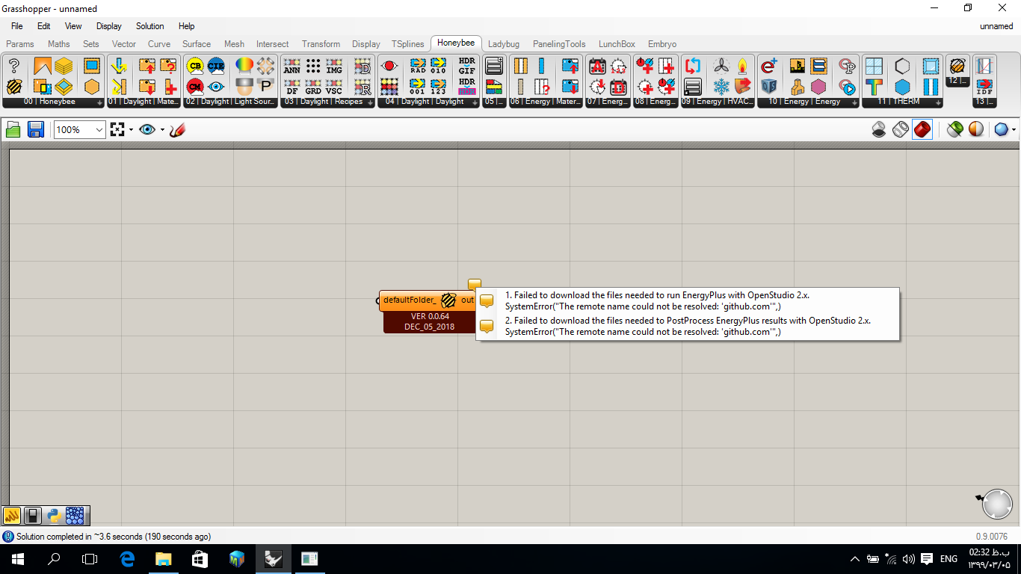1021x574 pixels.
Task: Switch to the Ladybug tab
Action: tap(504, 44)
